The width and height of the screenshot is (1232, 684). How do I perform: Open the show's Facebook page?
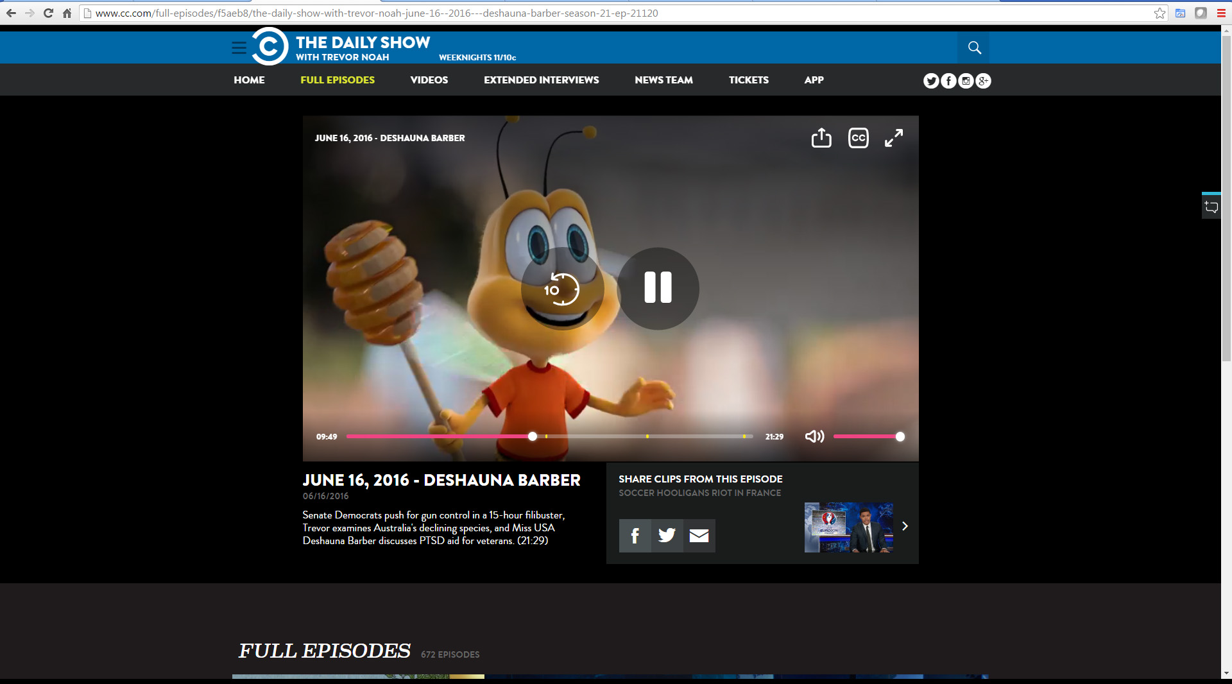[948, 81]
